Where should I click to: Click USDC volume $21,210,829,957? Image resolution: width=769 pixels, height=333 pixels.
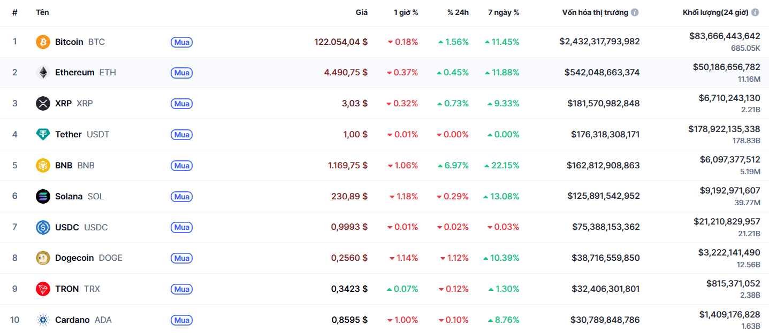pyautogui.click(x=727, y=221)
